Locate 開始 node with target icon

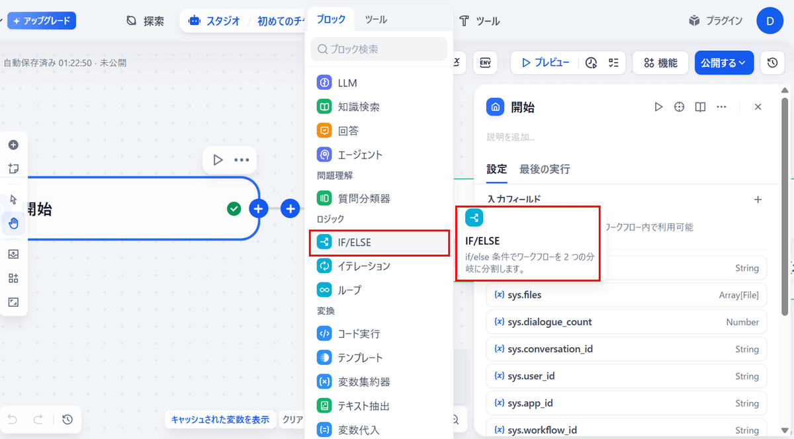[679, 106]
